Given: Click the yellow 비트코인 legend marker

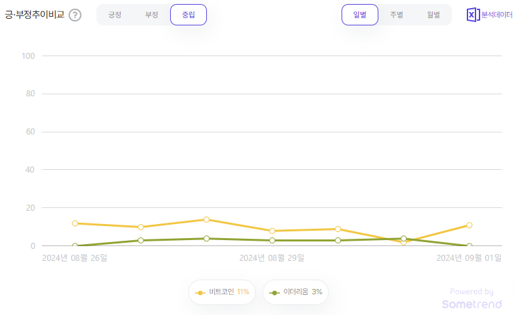Looking at the screenshot, I should point(200,293).
